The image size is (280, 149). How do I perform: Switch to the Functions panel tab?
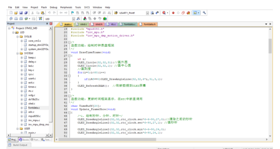(35, 140)
